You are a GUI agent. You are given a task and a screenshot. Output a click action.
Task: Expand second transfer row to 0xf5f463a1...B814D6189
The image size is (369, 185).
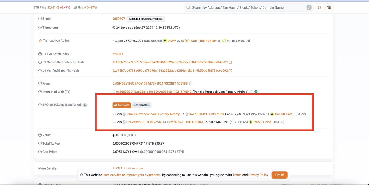point(113,122)
